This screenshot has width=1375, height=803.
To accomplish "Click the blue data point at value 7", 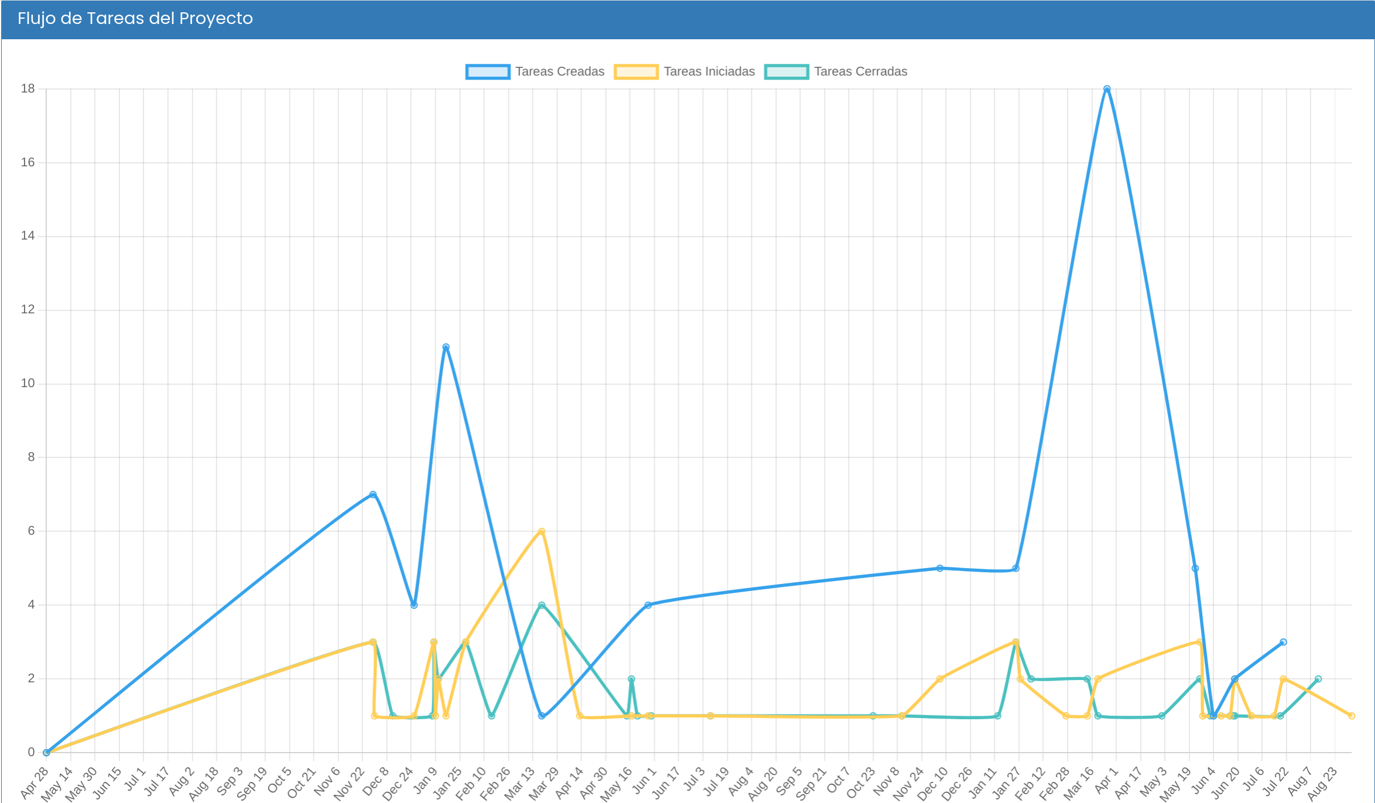I will tap(373, 495).
